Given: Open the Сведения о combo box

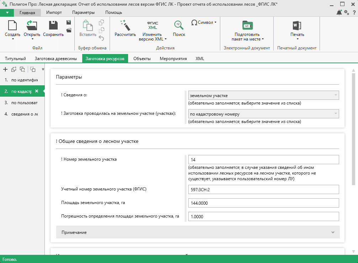Looking at the screenshot, I should coord(263,95).
